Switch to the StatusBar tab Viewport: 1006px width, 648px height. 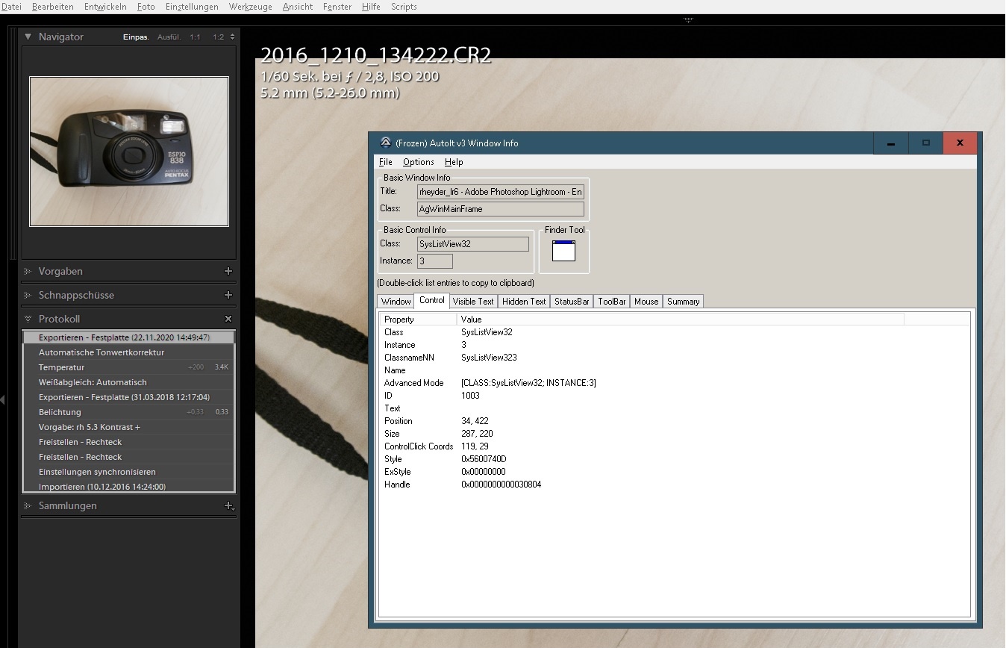(x=572, y=302)
